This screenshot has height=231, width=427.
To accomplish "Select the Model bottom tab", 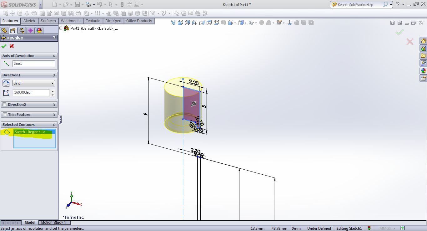I will (30, 223).
